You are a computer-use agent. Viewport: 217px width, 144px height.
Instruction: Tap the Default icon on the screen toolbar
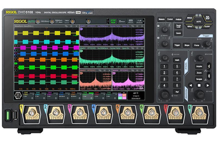122,21
